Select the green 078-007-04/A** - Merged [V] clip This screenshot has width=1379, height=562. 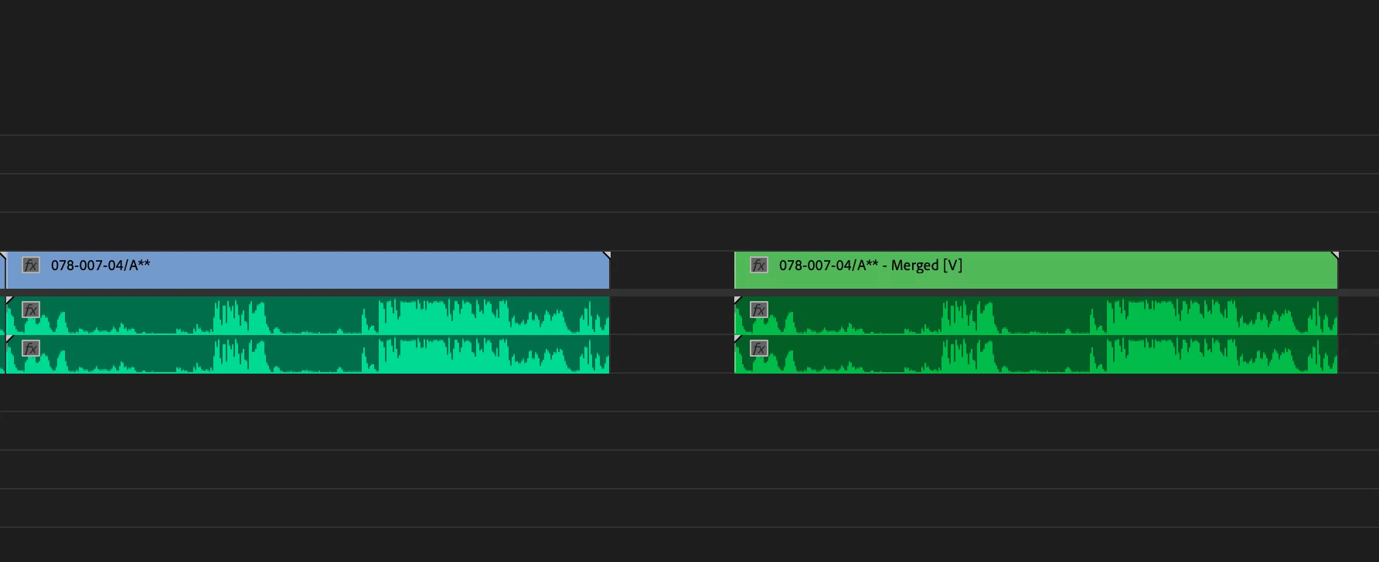(1036, 270)
